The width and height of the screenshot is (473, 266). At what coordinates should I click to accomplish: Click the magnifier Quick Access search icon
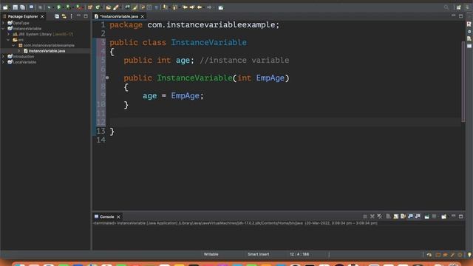pyautogui.click(x=446, y=7)
